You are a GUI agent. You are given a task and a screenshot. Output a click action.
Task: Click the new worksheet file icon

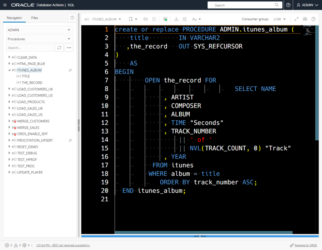130,19
